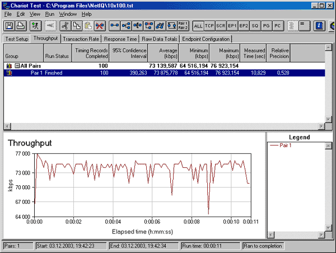Click the Maximum (kbps) column header

coord(225,53)
